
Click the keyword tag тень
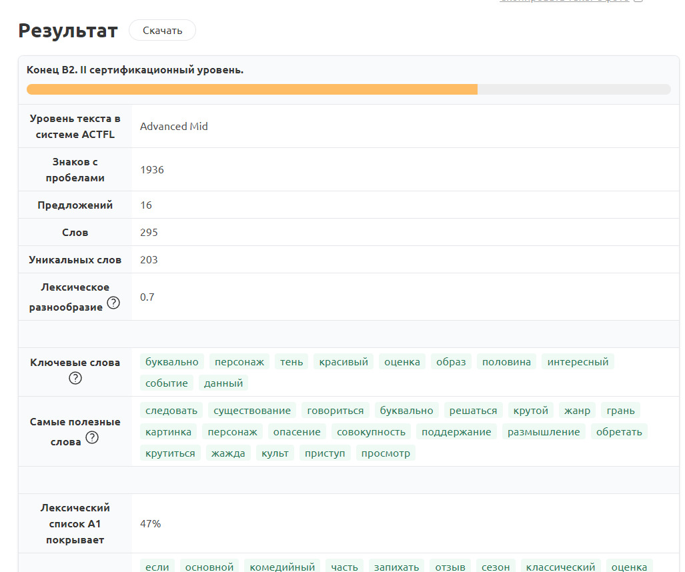point(291,362)
